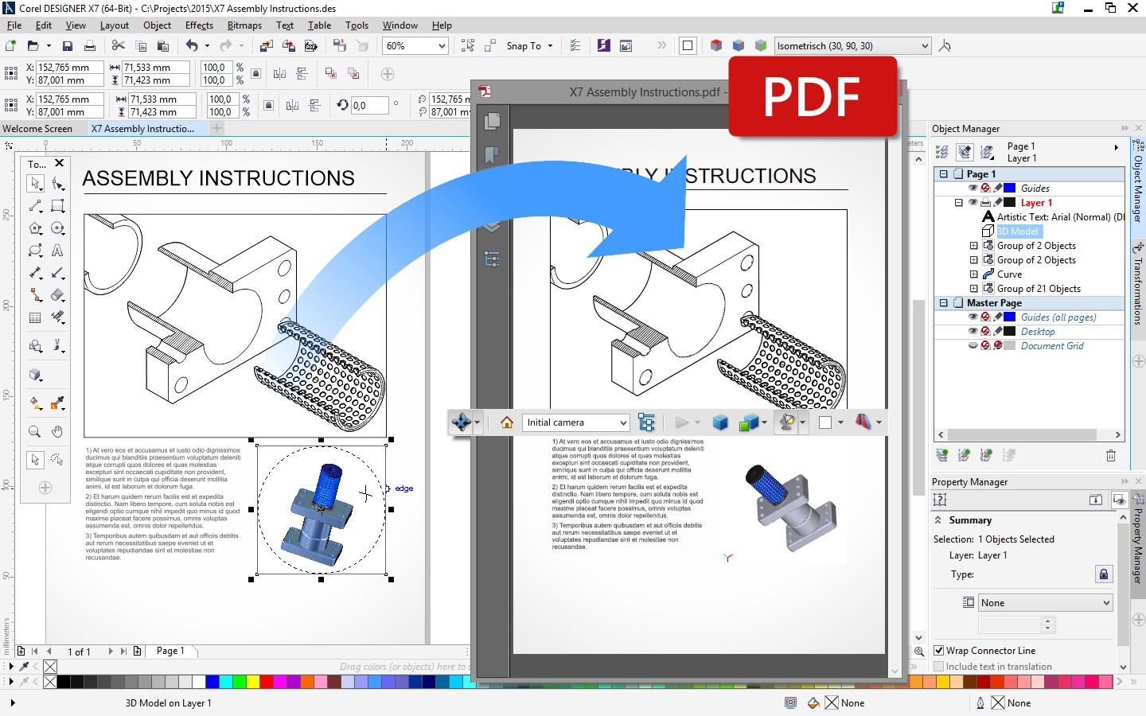Click the X position field in the top property bar
The image size is (1146, 716).
click(x=70, y=68)
